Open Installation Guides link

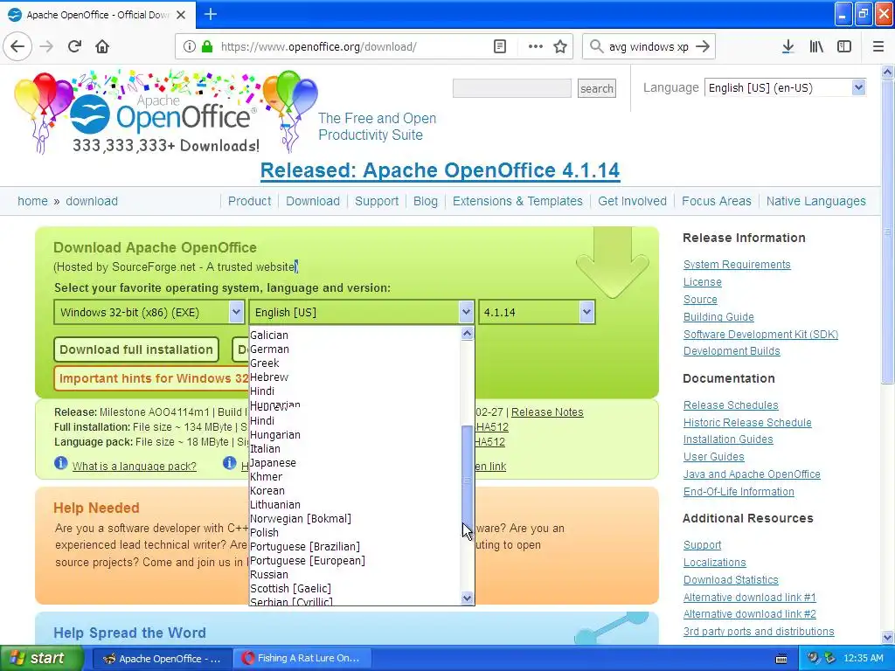728,439
